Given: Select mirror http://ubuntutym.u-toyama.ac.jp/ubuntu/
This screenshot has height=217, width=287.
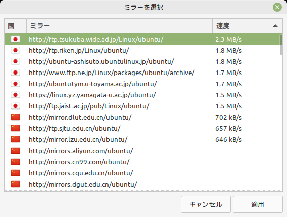Looking at the screenshot, I should 143,84.
